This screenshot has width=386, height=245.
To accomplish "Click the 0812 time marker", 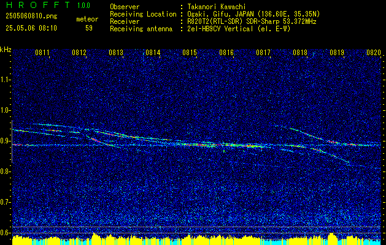I will (79, 52).
